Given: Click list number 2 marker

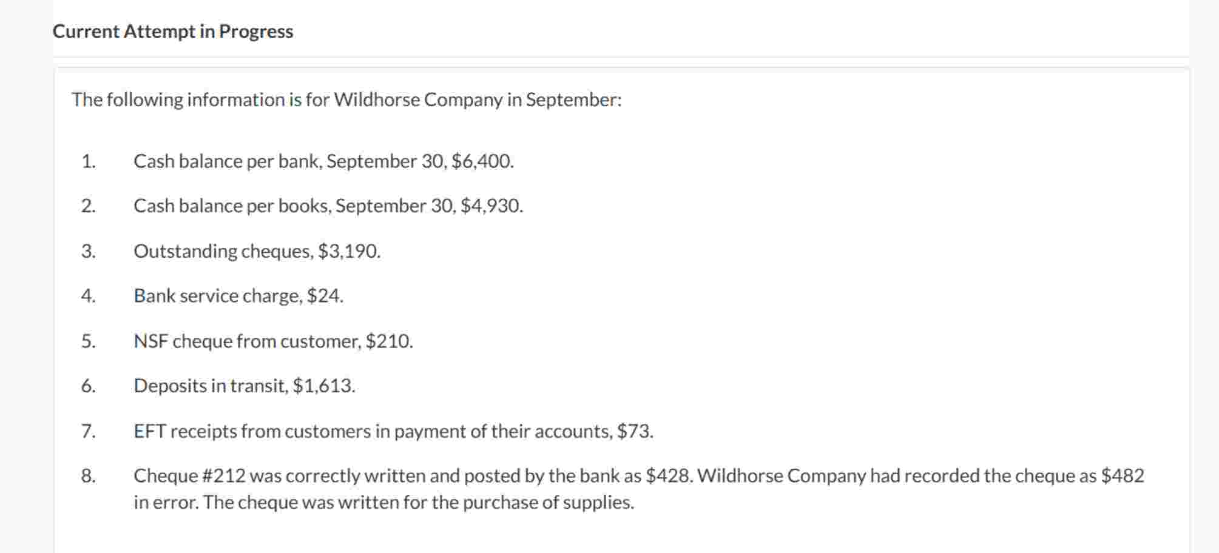Looking at the screenshot, I should click(89, 206).
